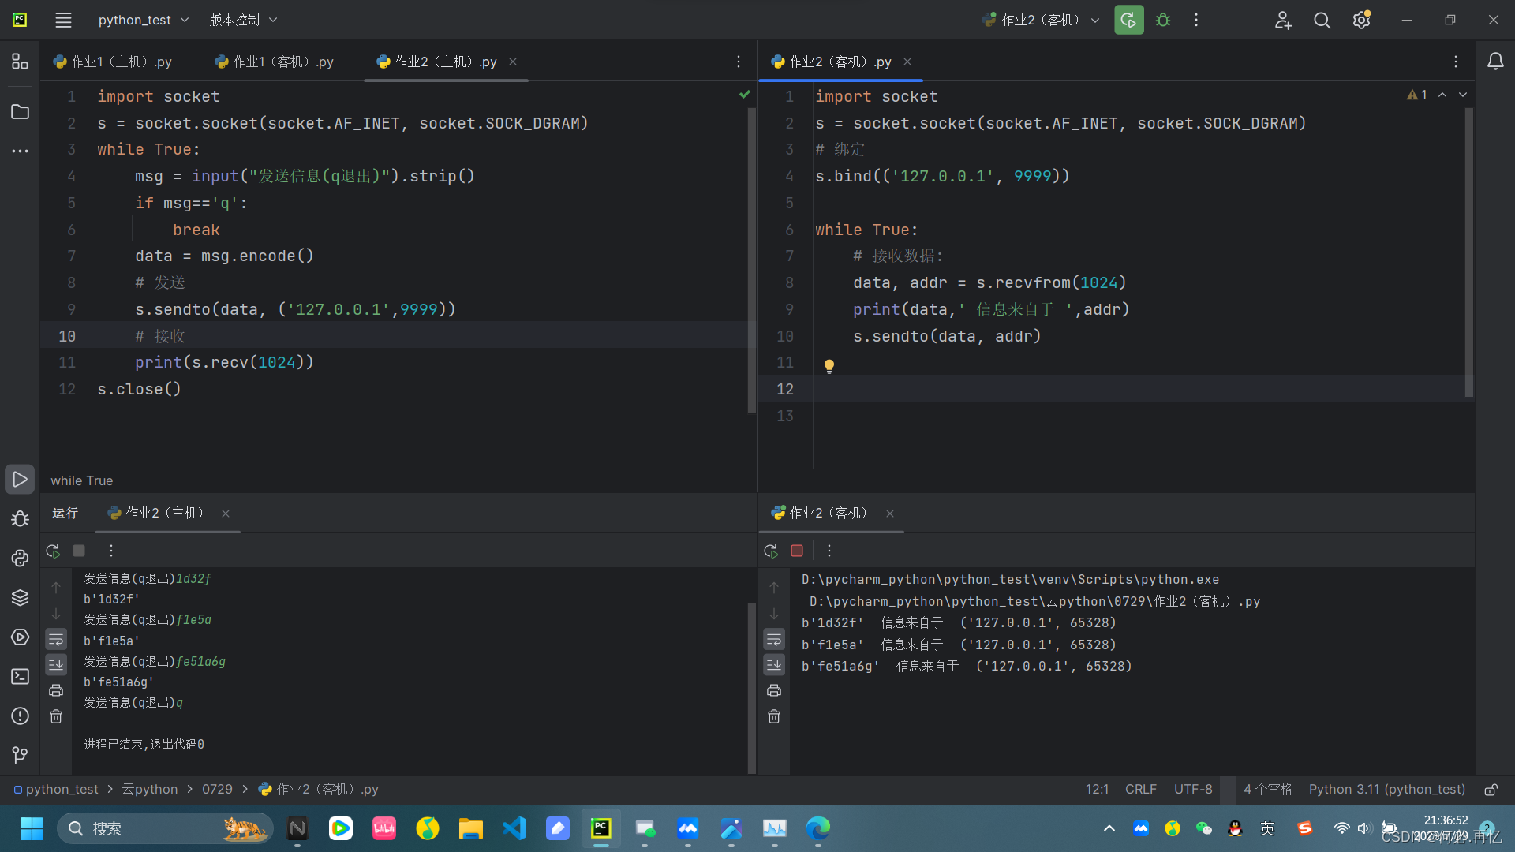
Task: Open the Terminal tool window
Action: click(20, 676)
